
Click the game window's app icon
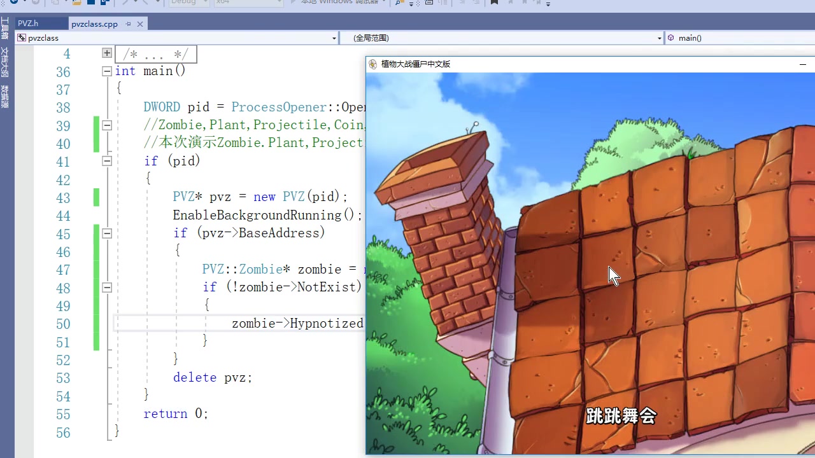click(x=373, y=64)
